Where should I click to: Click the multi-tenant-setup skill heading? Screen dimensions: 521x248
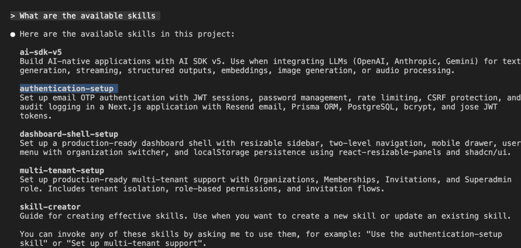point(62,170)
